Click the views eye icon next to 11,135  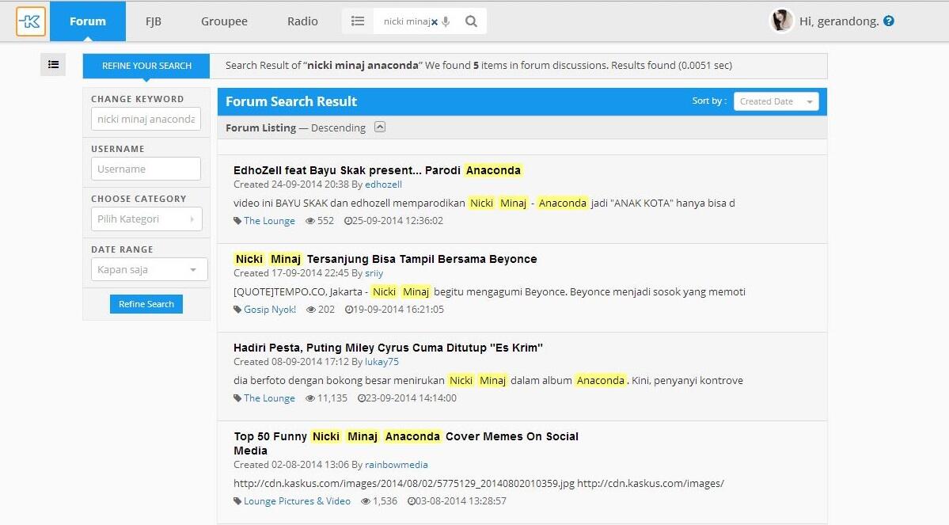pyautogui.click(x=310, y=398)
